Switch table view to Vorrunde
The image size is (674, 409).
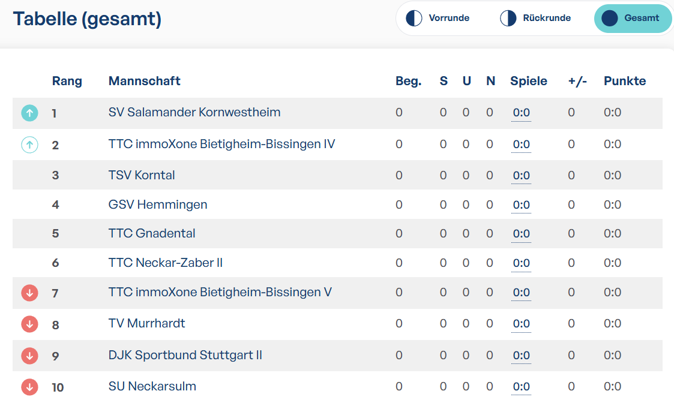[x=438, y=19]
